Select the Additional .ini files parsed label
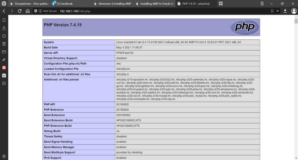Screen dimensions: 298x160 coord(61,80)
